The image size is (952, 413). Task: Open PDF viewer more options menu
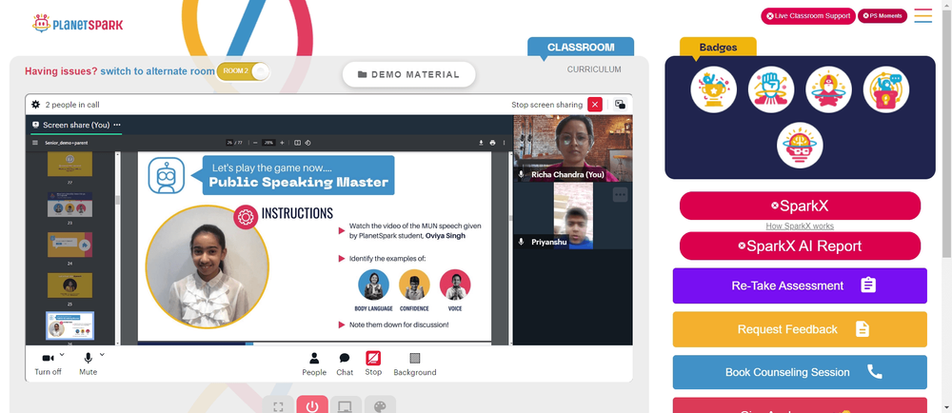pos(504,143)
